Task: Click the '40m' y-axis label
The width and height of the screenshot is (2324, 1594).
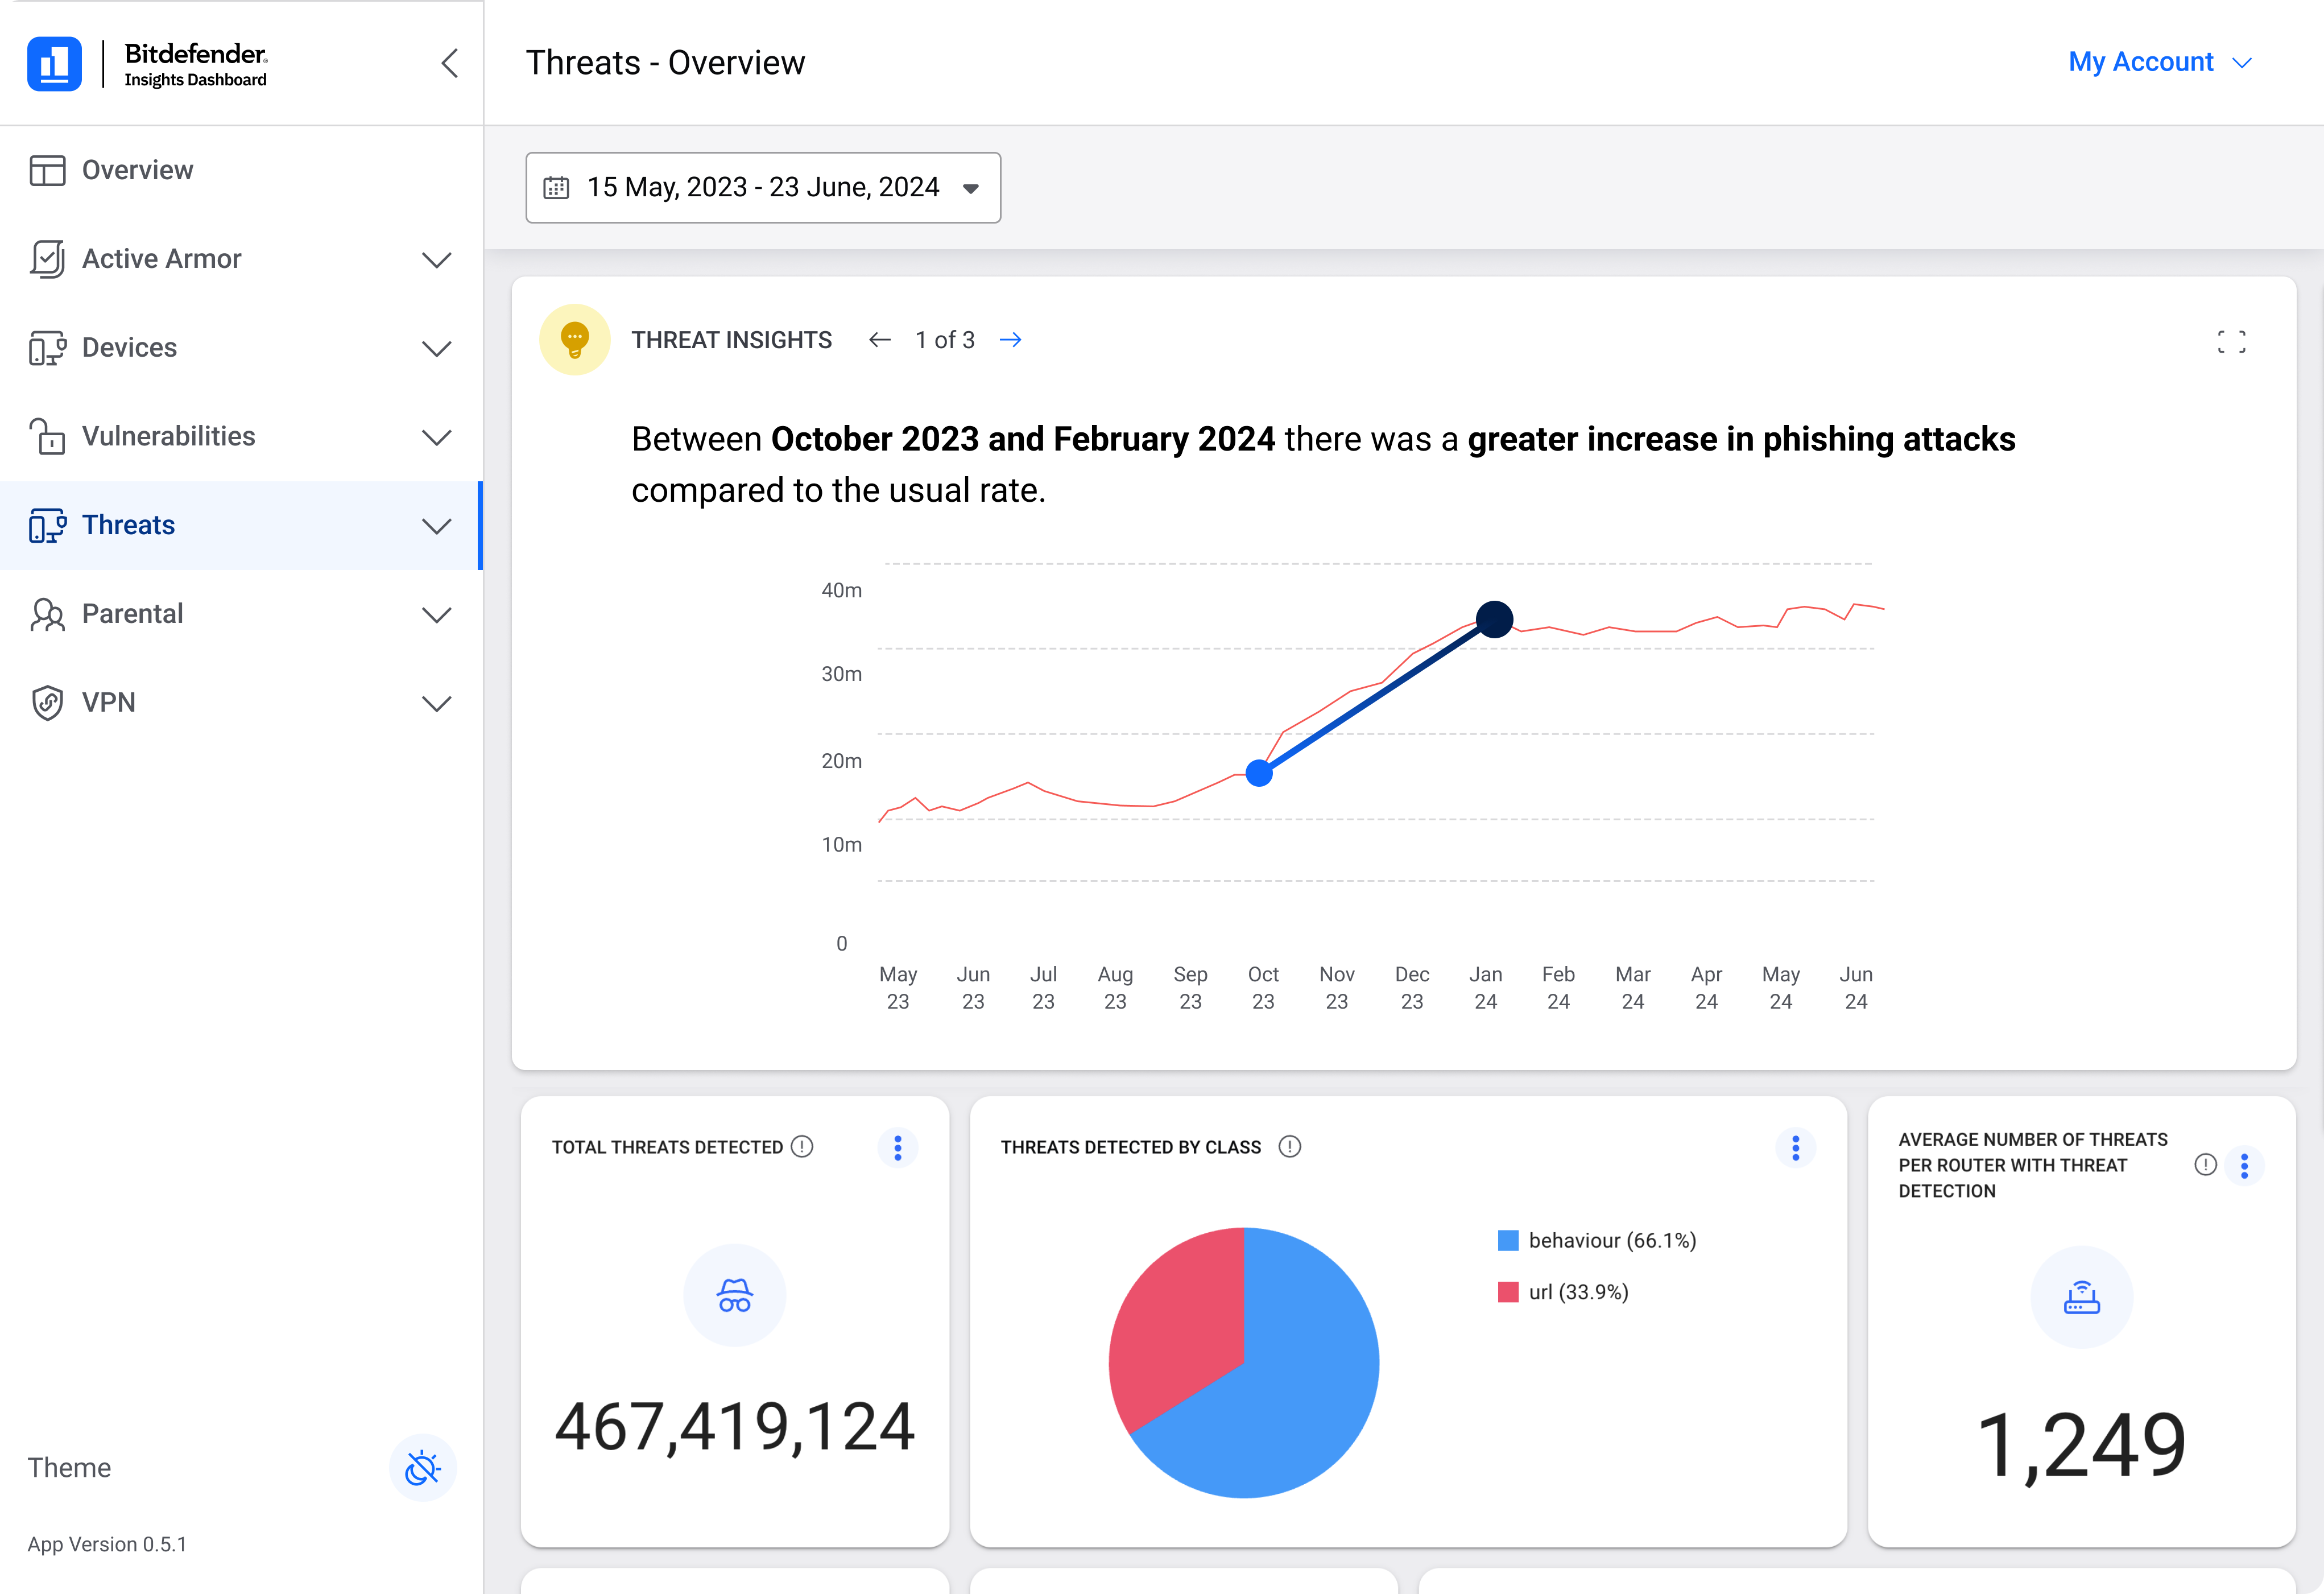Action: pos(842,590)
